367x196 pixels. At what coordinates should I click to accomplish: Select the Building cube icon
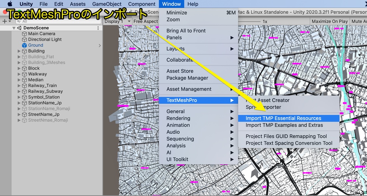pos(24,51)
